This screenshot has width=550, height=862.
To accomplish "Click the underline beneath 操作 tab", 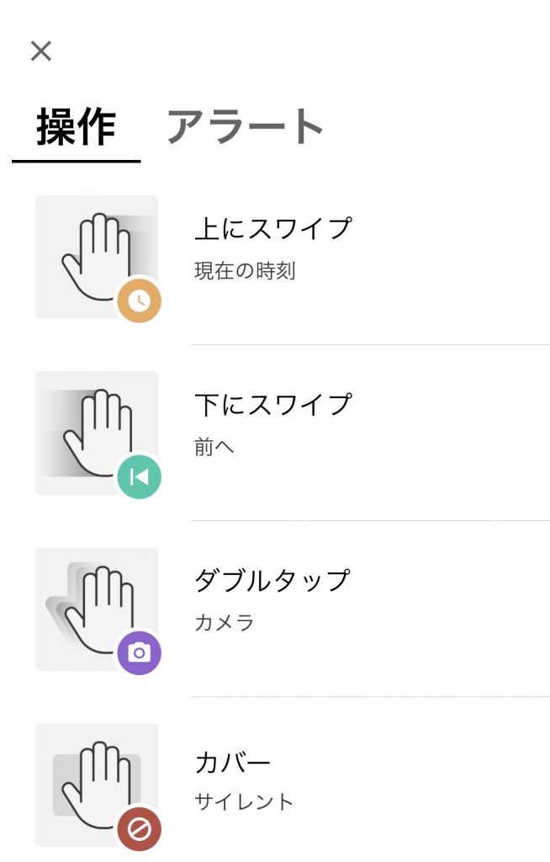I will [x=76, y=161].
